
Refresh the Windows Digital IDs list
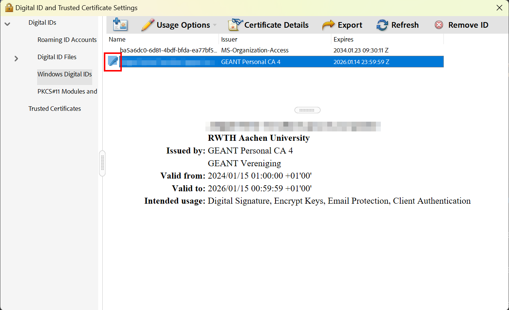(382, 25)
